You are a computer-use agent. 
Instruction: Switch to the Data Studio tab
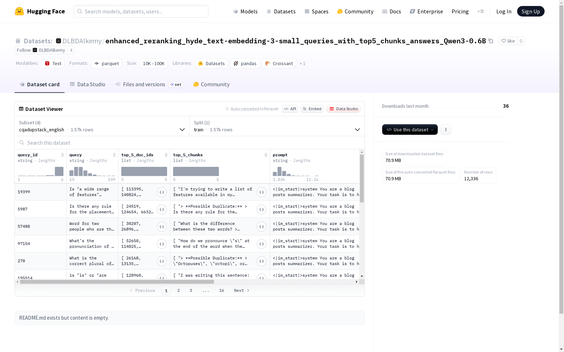(88, 84)
